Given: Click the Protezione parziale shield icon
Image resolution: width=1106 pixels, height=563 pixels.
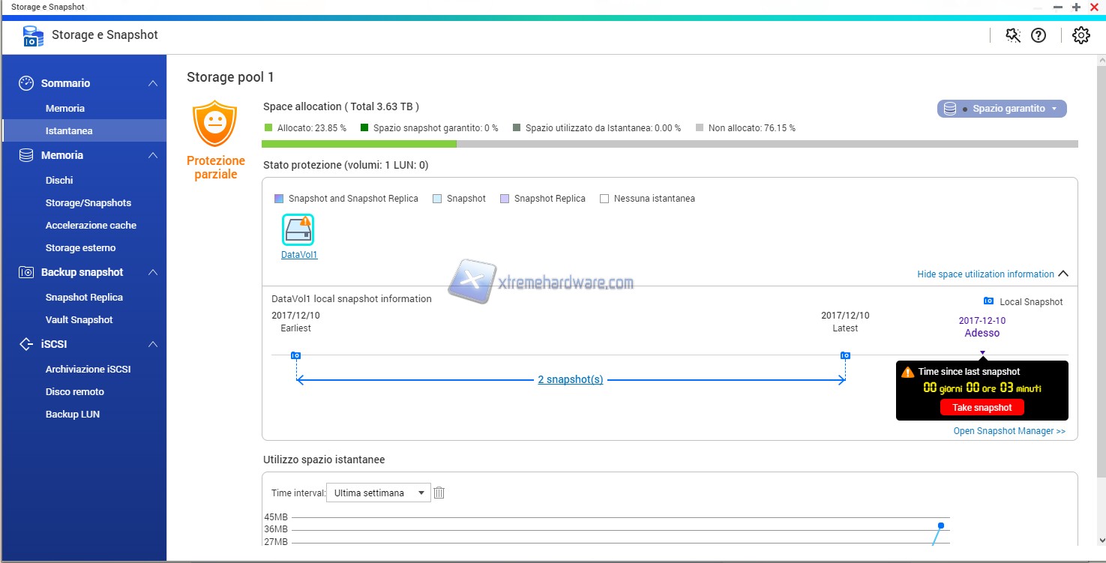Looking at the screenshot, I should [215, 124].
